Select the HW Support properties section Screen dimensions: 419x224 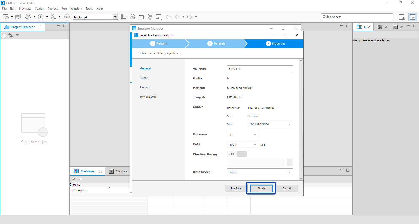(x=148, y=97)
